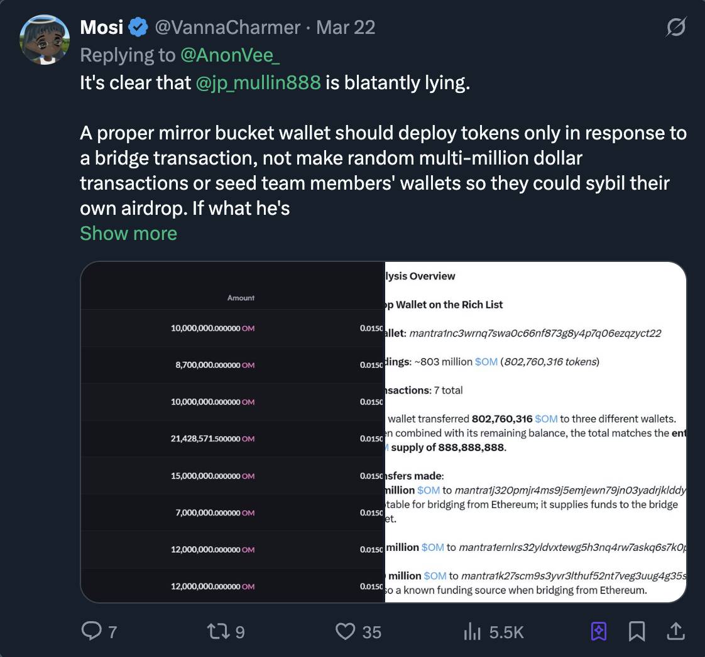Bookmark this tweet
Image resolution: width=705 pixels, height=657 pixels.
(x=637, y=631)
